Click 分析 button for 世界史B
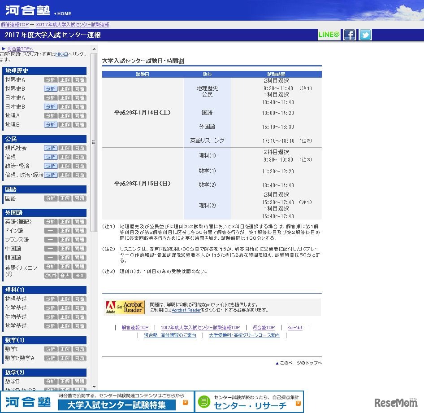Screen dimensions: 424x413 (x=50, y=89)
